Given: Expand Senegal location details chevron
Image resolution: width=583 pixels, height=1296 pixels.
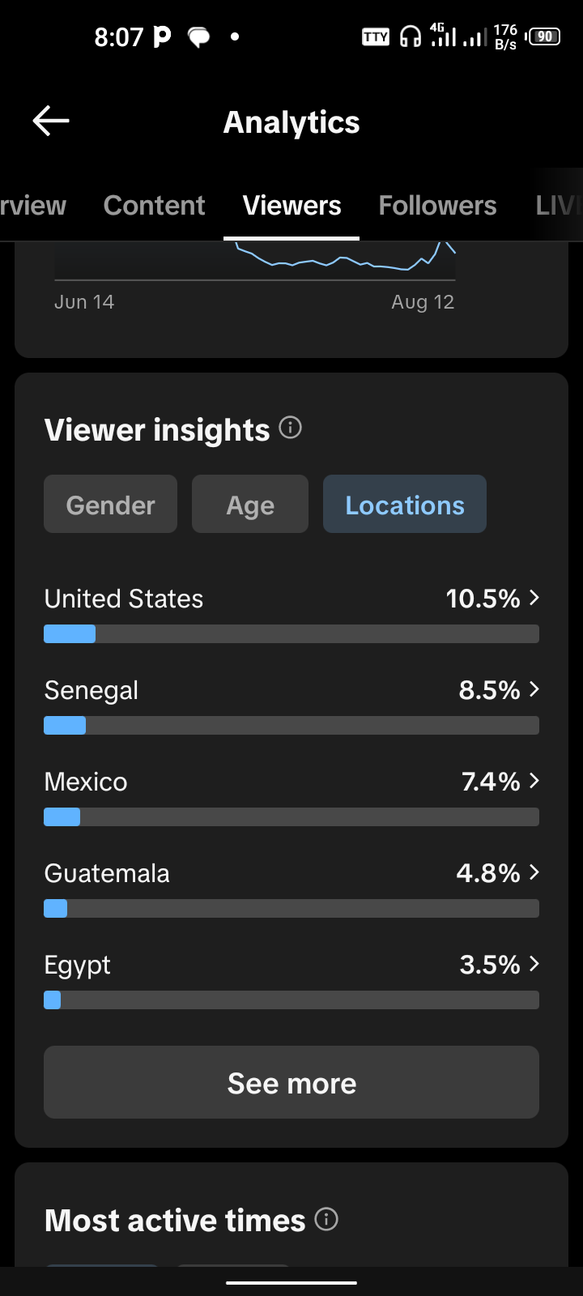Looking at the screenshot, I should coord(534,689).
